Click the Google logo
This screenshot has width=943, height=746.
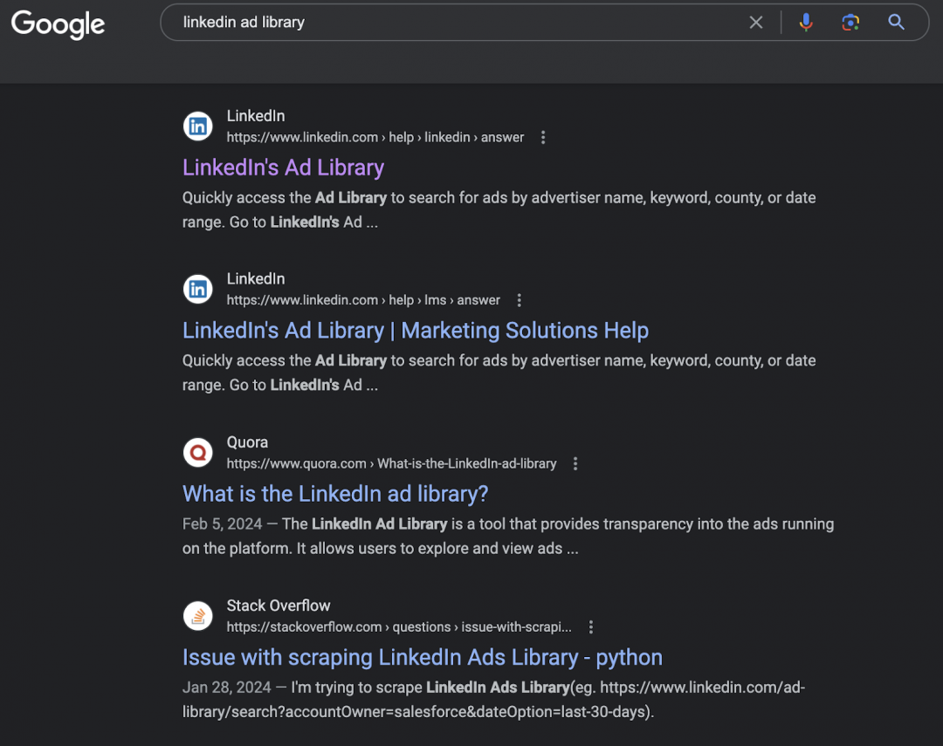click(x=58, y=24)
